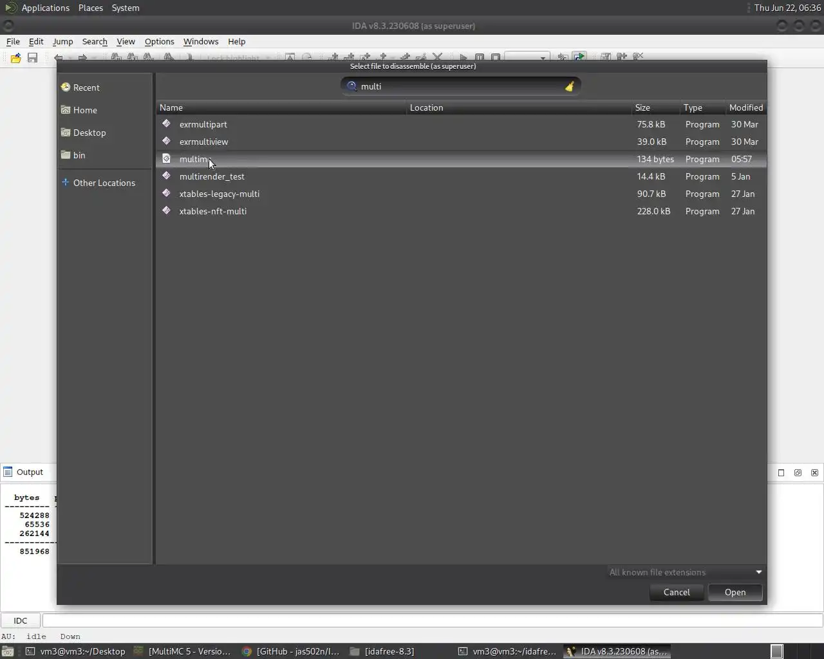Open the Edit menu
This screenshot has height=659, width=824.
click(36, 41)
